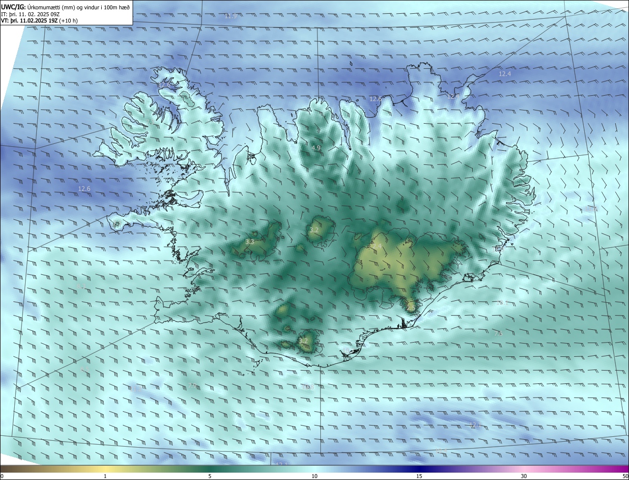Click the '11.9' value label on map

[x=230, y=16]
